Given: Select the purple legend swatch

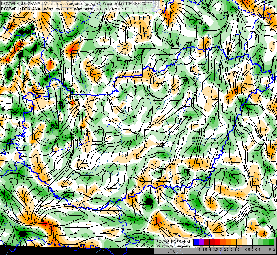Looking at the screenshot, I should (201, 242).
